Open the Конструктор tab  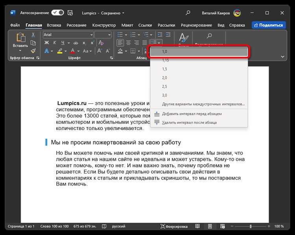[x=104, y=25]
